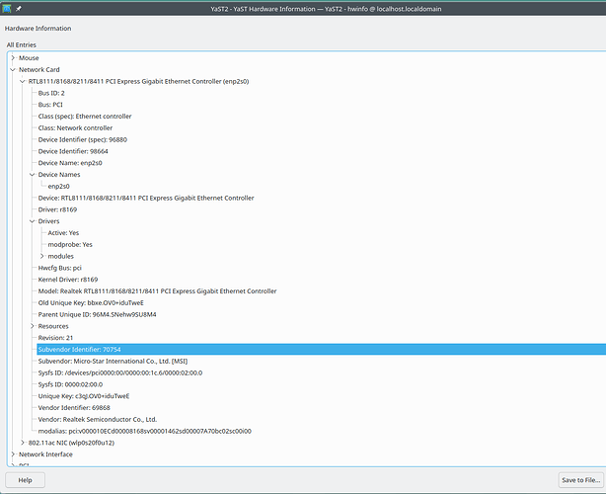Select the Bus ID: 2 row
The image size is (606, 494).
(x=51, y=93)
